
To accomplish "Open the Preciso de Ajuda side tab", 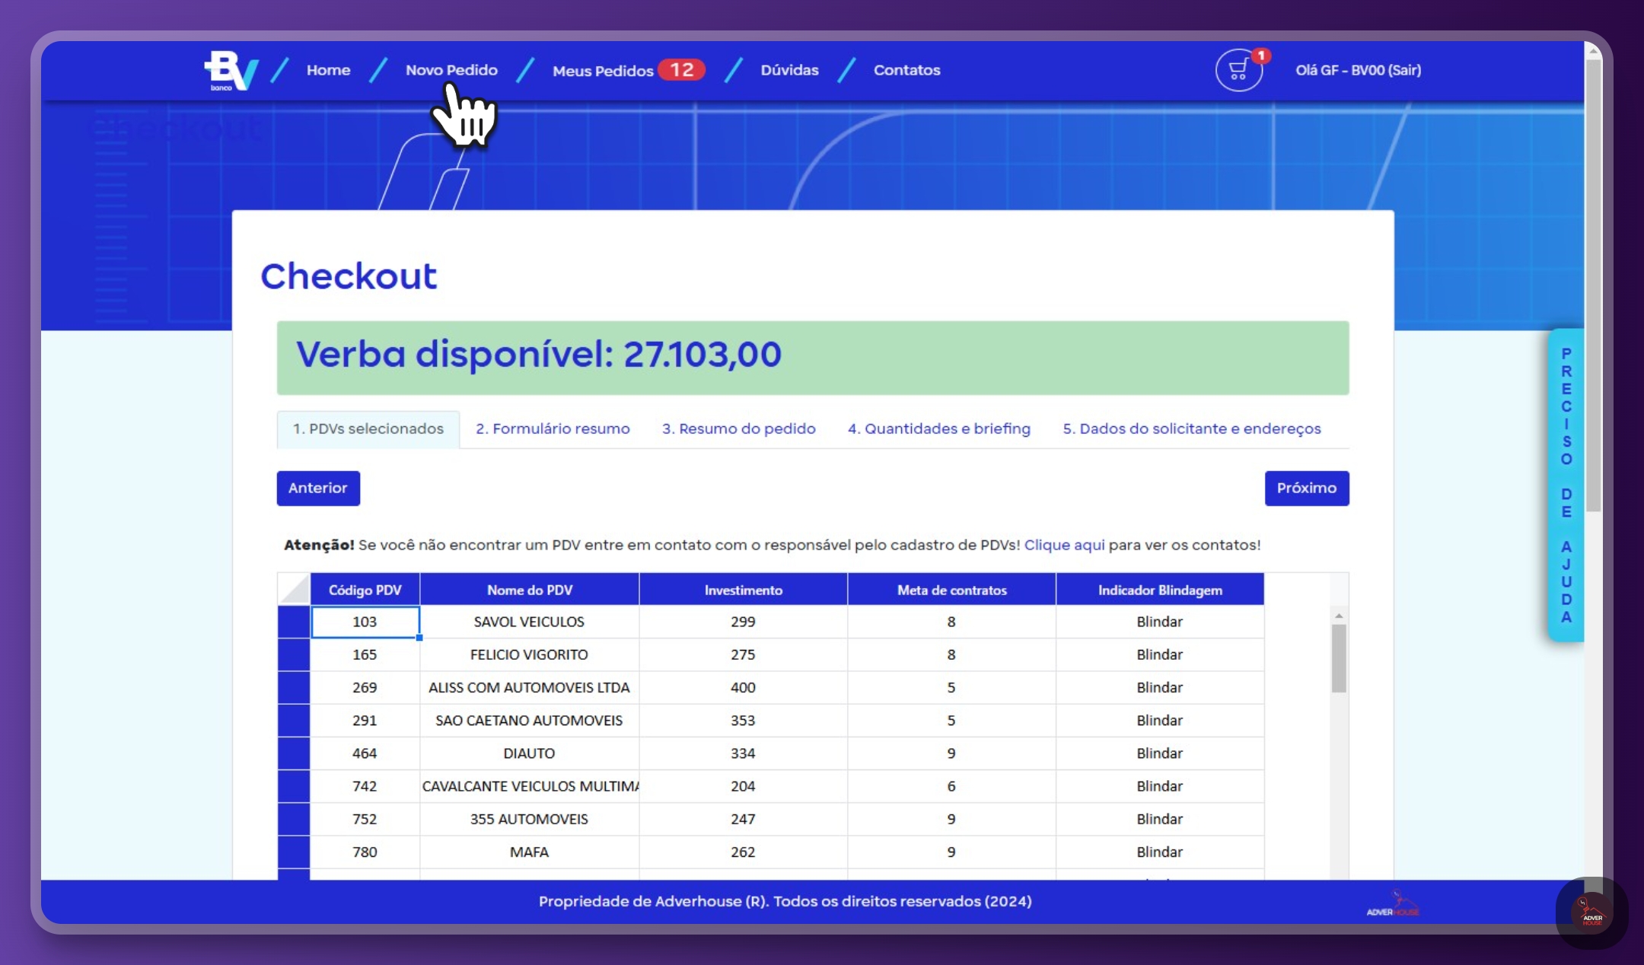I will click(x=1566, y=486).
